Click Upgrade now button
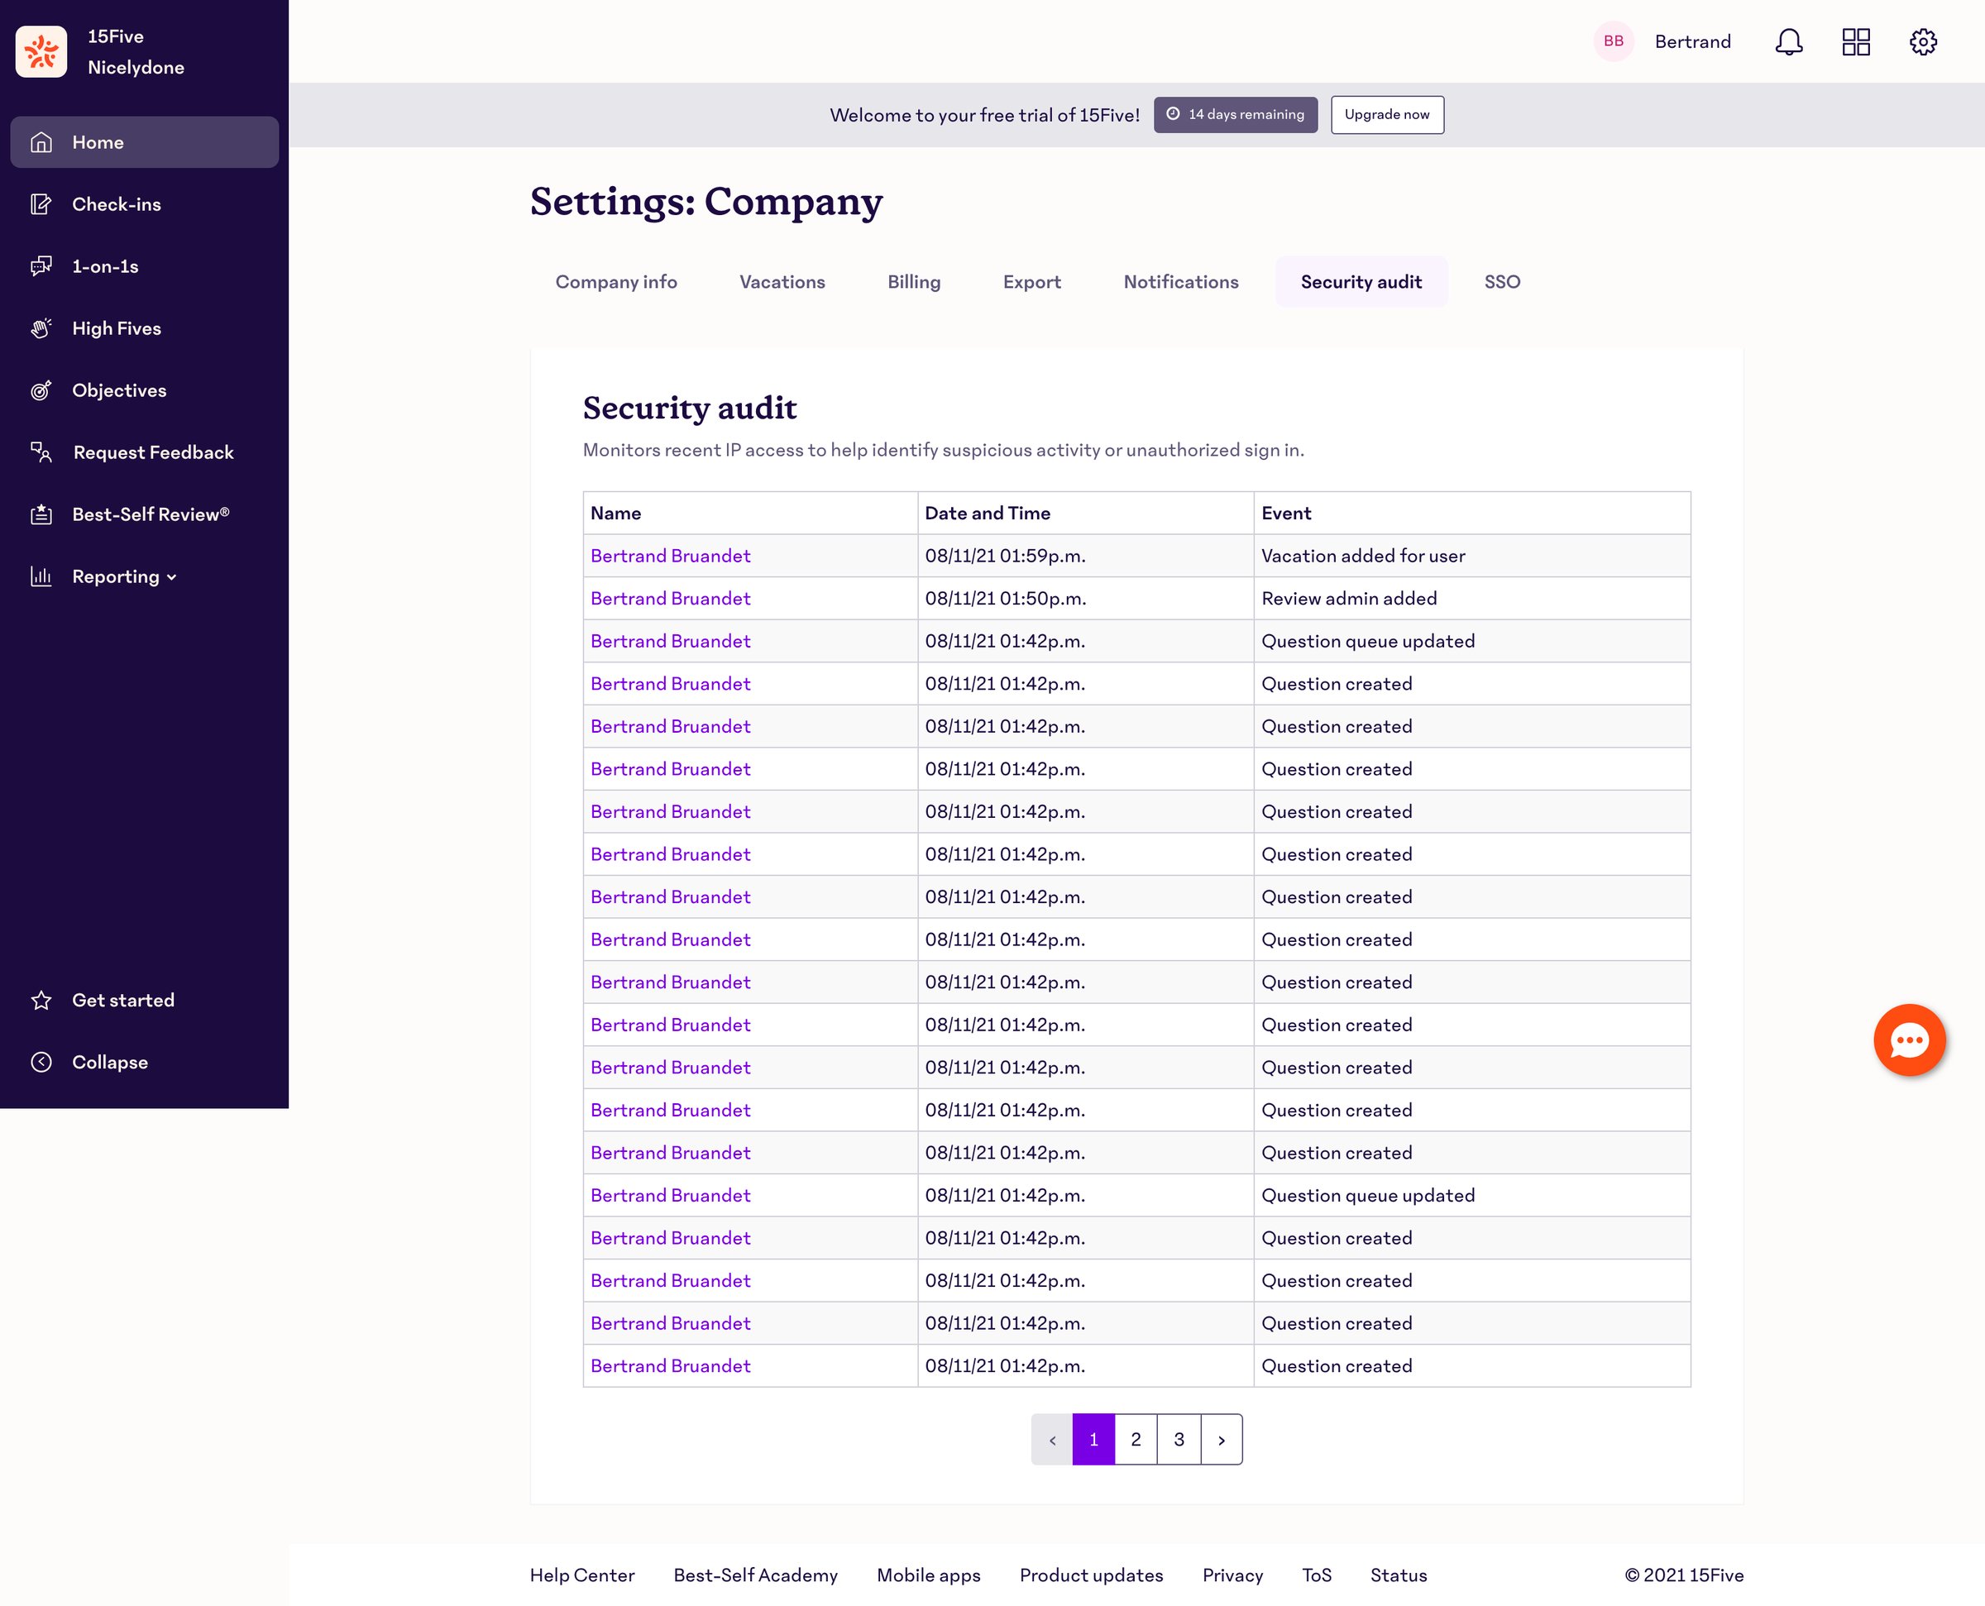Screen dimensions: 1985x1606 (1388, 115)
